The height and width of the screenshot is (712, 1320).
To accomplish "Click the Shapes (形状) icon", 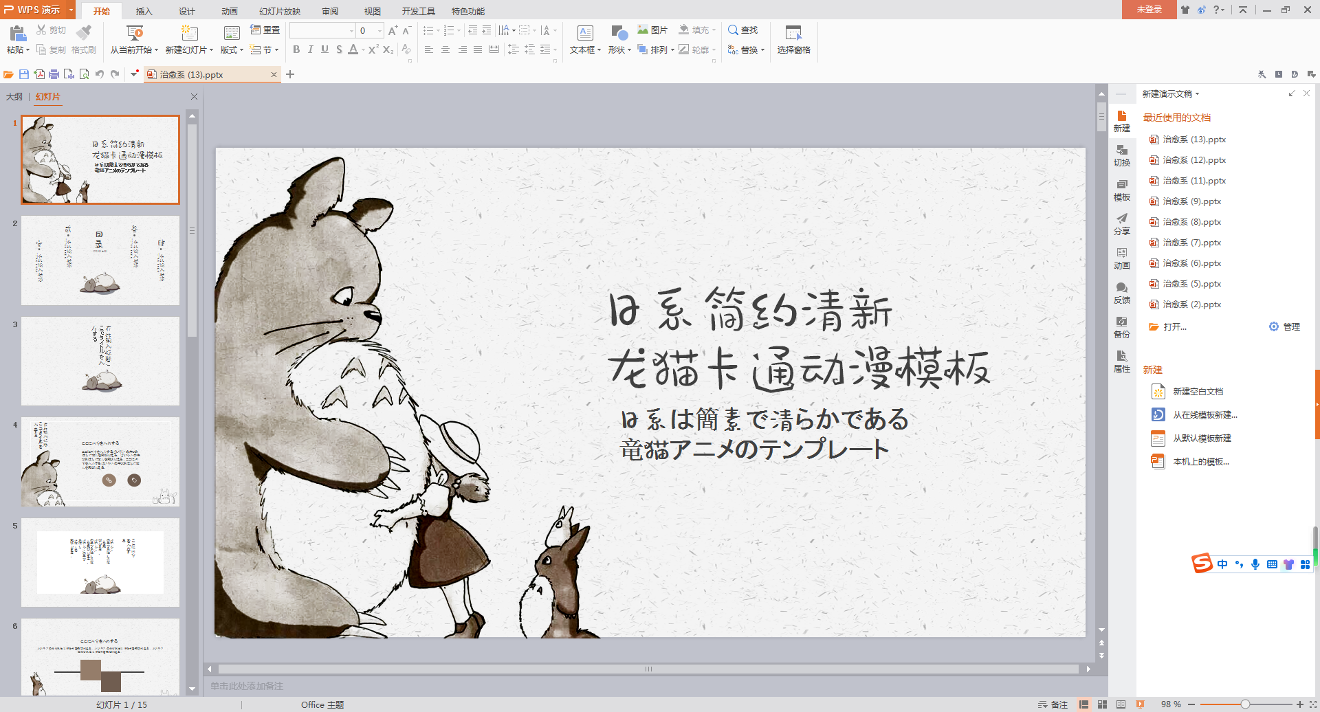I will (619, 32).
